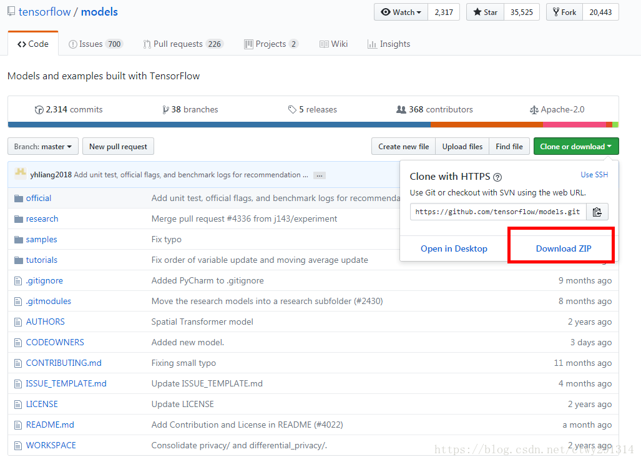641x462 pixels.
Task: View the 35,525 stargazers count
Action: click(x=522, y=12)
